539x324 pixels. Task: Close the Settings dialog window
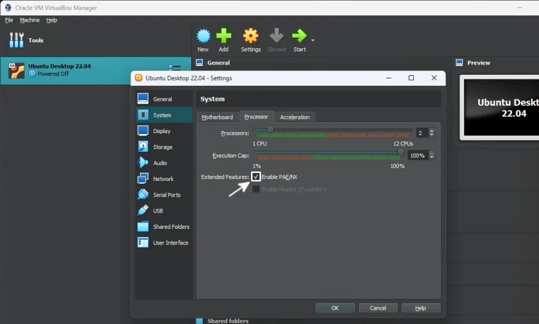pos(434,78)
